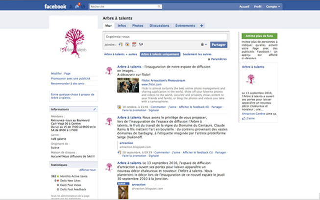The width and height of the screenshot is (320, 200).
Task: Edit Informations with the pencil icon
Action: click(x=95, y=109)
